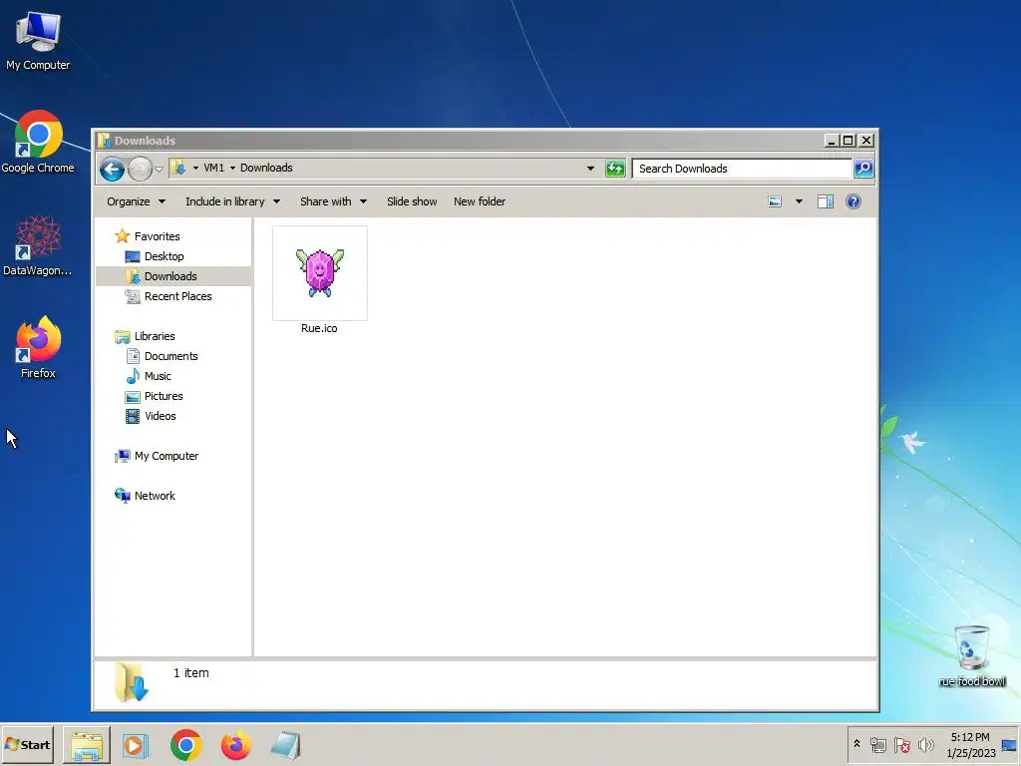Image resolution: width=1021 pixels, height=766 pixels.
Task: Minimize the Downloads window
Action: click(x=831, y=141)
